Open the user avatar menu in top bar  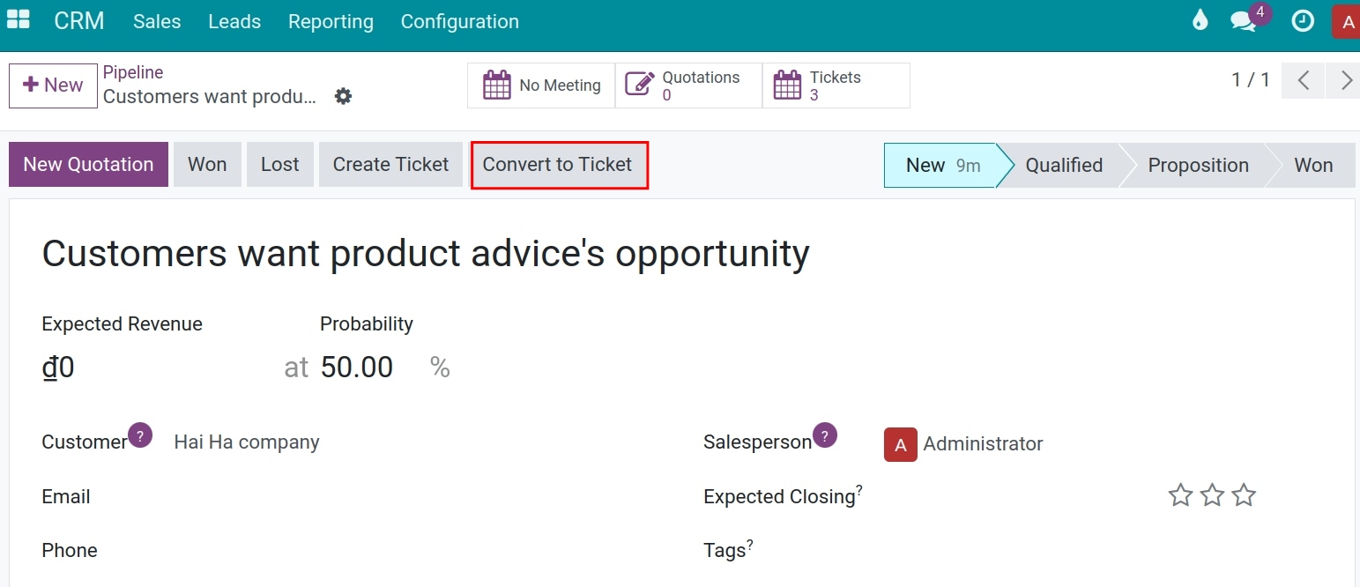tap(1346, 22)
